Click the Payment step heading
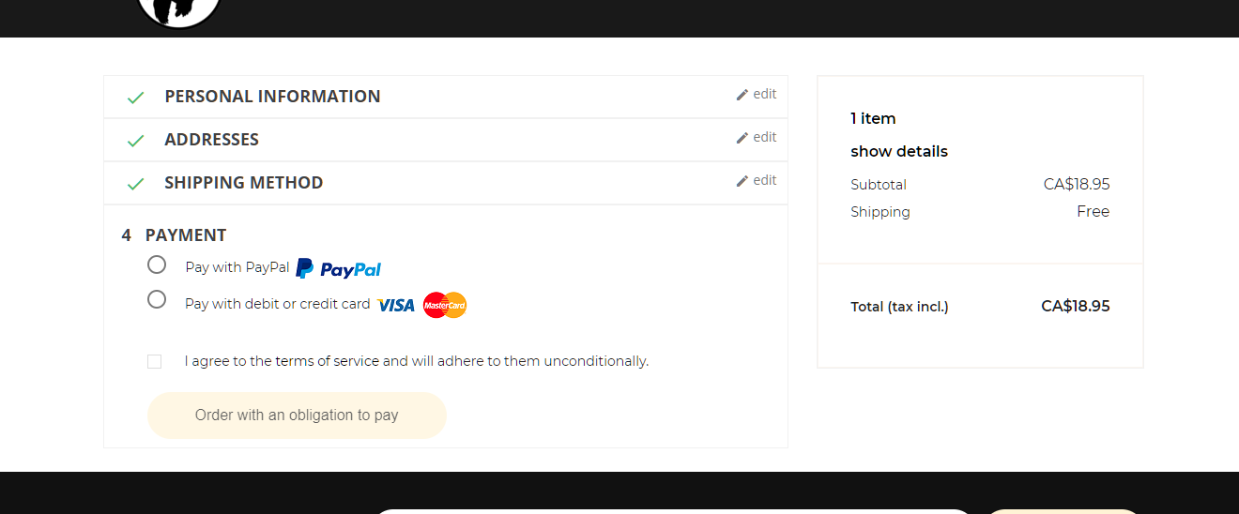The height and width of the screenshot is (514, 1239). pos(185,235)
